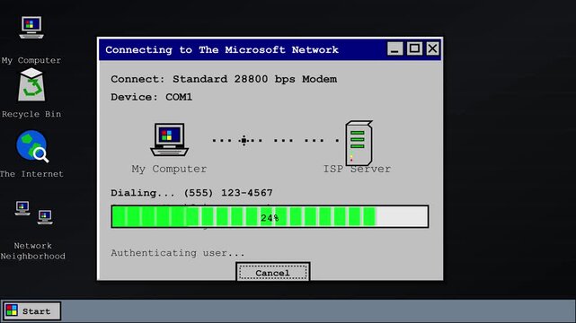
Task: Click the 'Network Neighborhood' desktop label
Action: tap(32, 251)
